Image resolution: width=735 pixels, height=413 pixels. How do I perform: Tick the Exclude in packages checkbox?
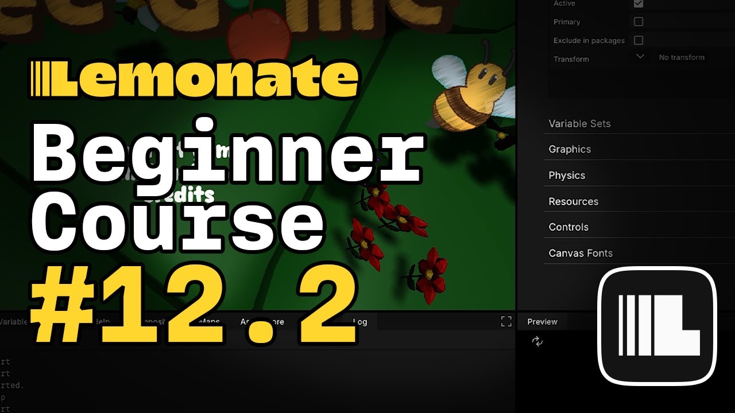click(x=639, y=40)
